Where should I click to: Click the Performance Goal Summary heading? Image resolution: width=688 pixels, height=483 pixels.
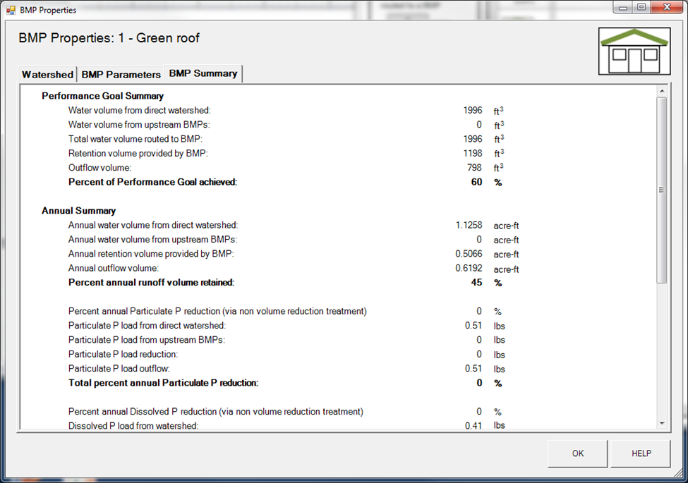(x=102, y=96)
